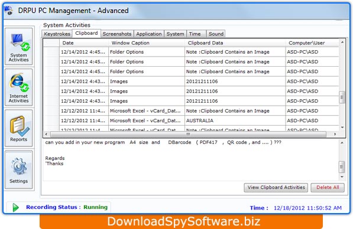Click the green play recording status icon
This screenshot has width=353, height=229.
pos(15,207)
